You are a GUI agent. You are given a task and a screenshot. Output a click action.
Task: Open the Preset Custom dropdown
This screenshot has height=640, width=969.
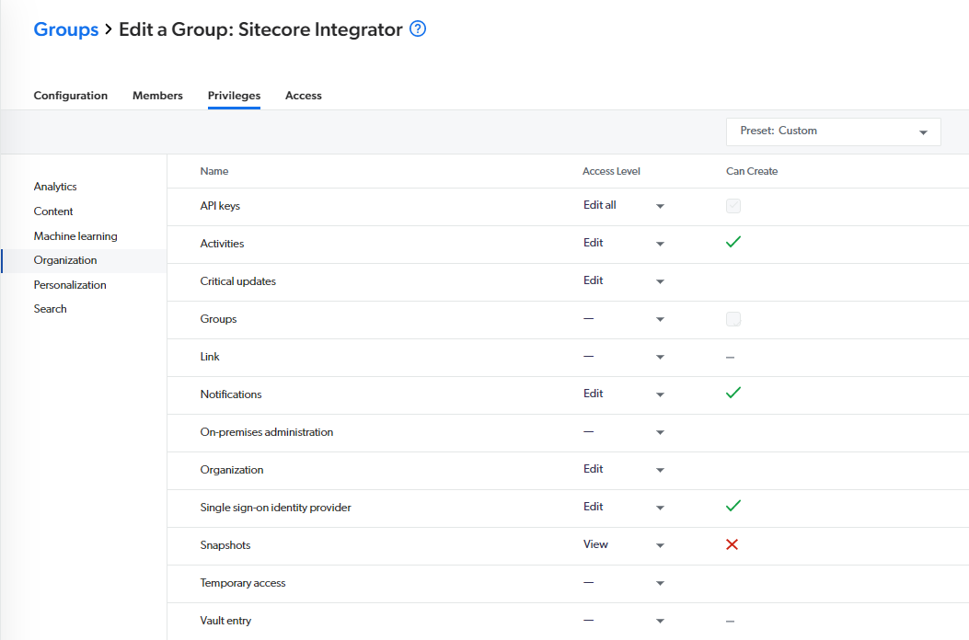pyautogui.click(x=833, y=131)
